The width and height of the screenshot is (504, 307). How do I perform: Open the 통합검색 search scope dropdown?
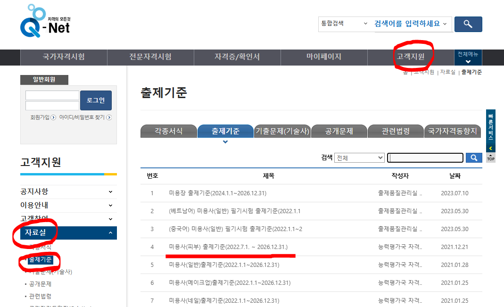pos(344,24)
